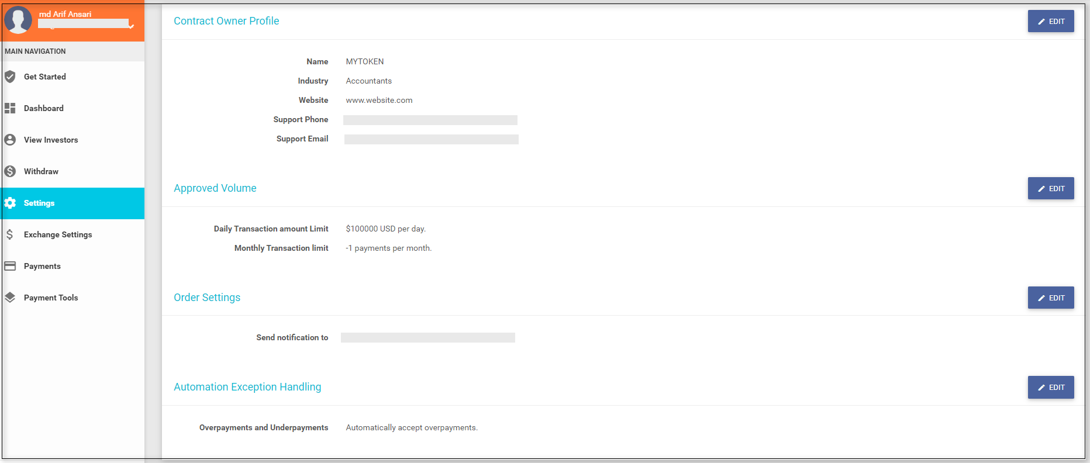Click the Exchange Settings dollar sign icon
This screenshot has width=1090, height=463.
click(10, 234)
